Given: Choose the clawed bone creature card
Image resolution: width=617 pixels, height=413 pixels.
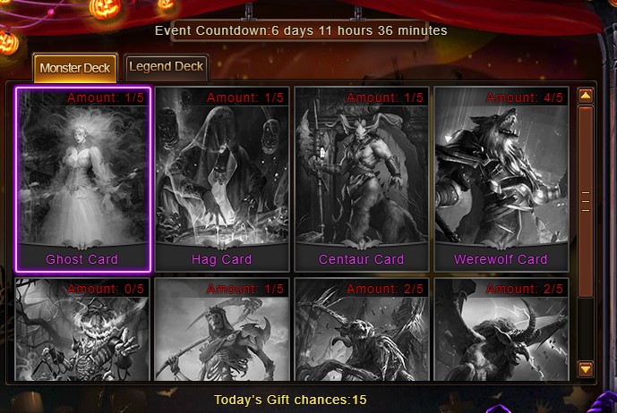Looking at the screenshot, I should pos(362,329).
